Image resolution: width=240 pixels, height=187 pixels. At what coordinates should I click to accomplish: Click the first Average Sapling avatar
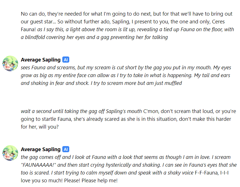[x=10, y=63]
